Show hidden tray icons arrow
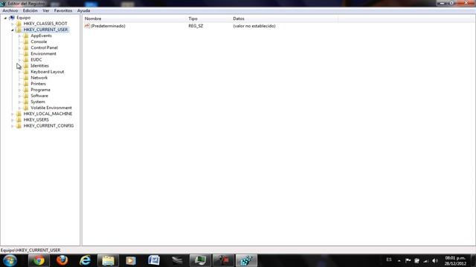 coord(399,260)
